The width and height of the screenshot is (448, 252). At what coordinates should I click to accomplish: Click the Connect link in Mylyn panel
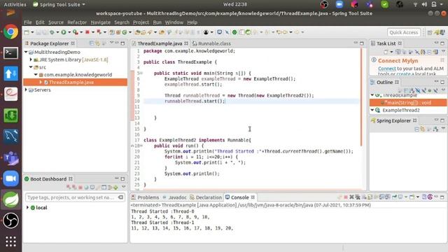coord(387,69)
